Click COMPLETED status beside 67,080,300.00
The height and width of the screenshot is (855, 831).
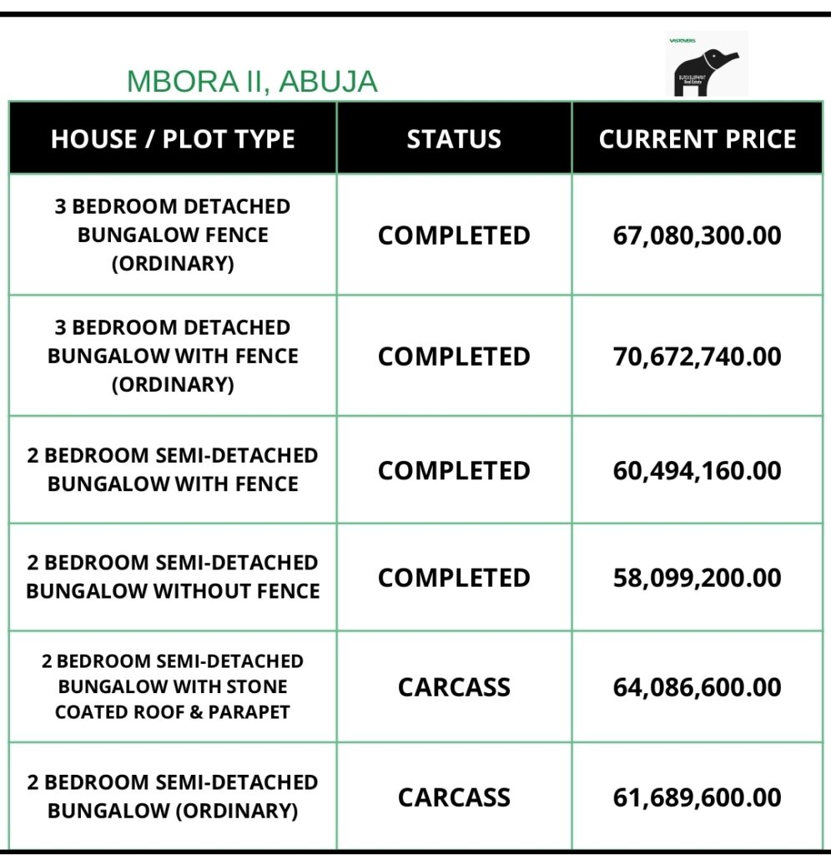(x=454, y=235)
